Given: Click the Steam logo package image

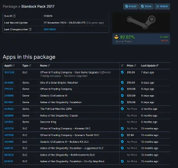Looking at the screenshot, I should 141,22.
